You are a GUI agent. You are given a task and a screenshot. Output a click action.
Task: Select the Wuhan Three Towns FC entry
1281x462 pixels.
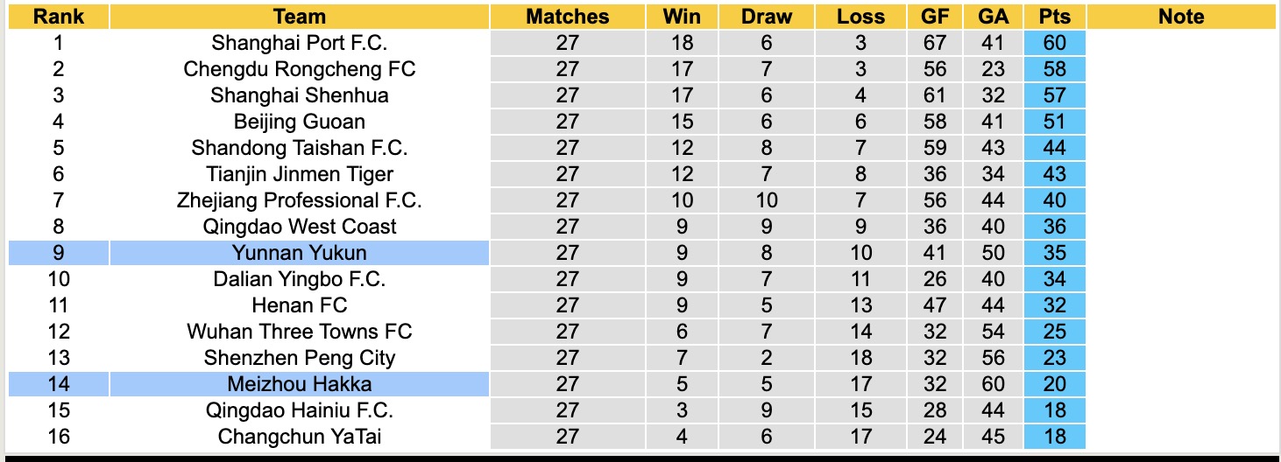[x=299, y=332]
